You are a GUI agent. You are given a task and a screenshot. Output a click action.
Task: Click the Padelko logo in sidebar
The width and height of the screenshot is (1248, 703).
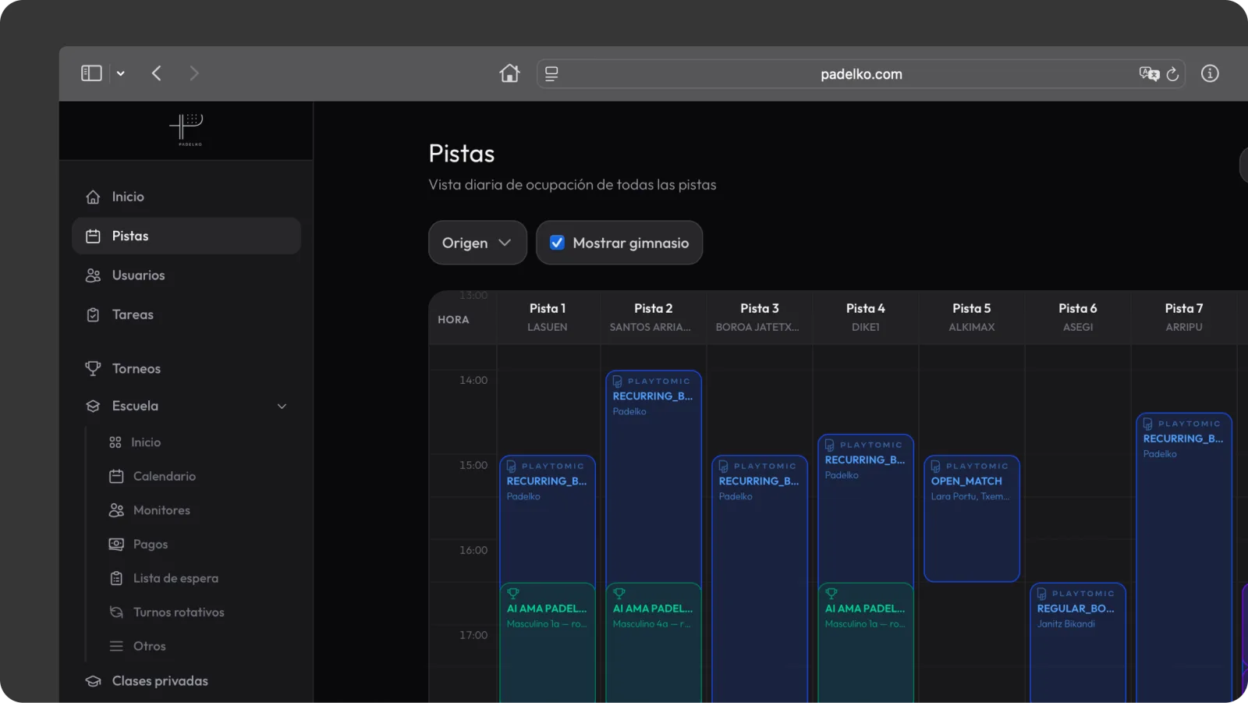186,130
